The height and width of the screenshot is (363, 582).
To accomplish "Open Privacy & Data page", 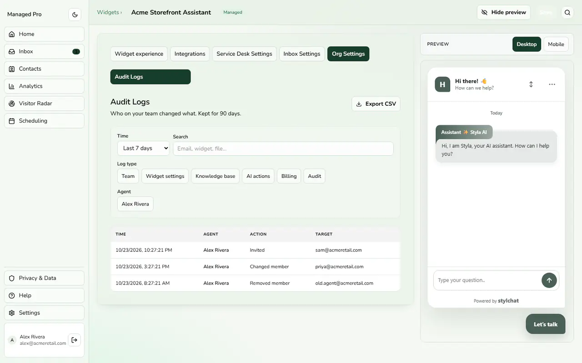I will pos(44,278).
